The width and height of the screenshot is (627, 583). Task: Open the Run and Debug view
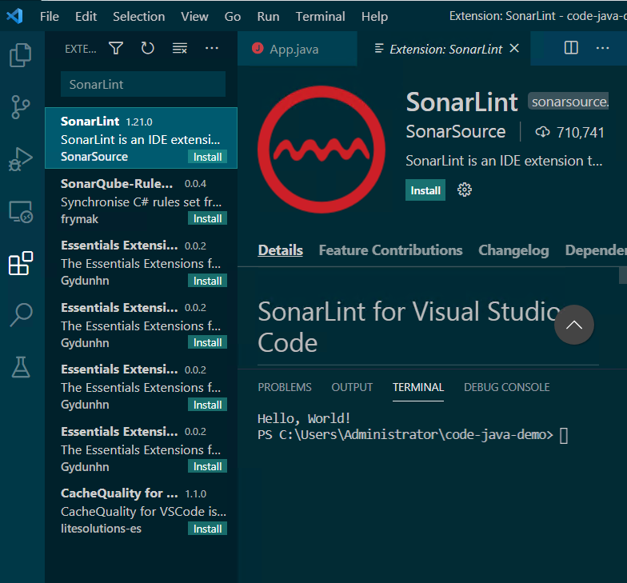click(21, 158)
